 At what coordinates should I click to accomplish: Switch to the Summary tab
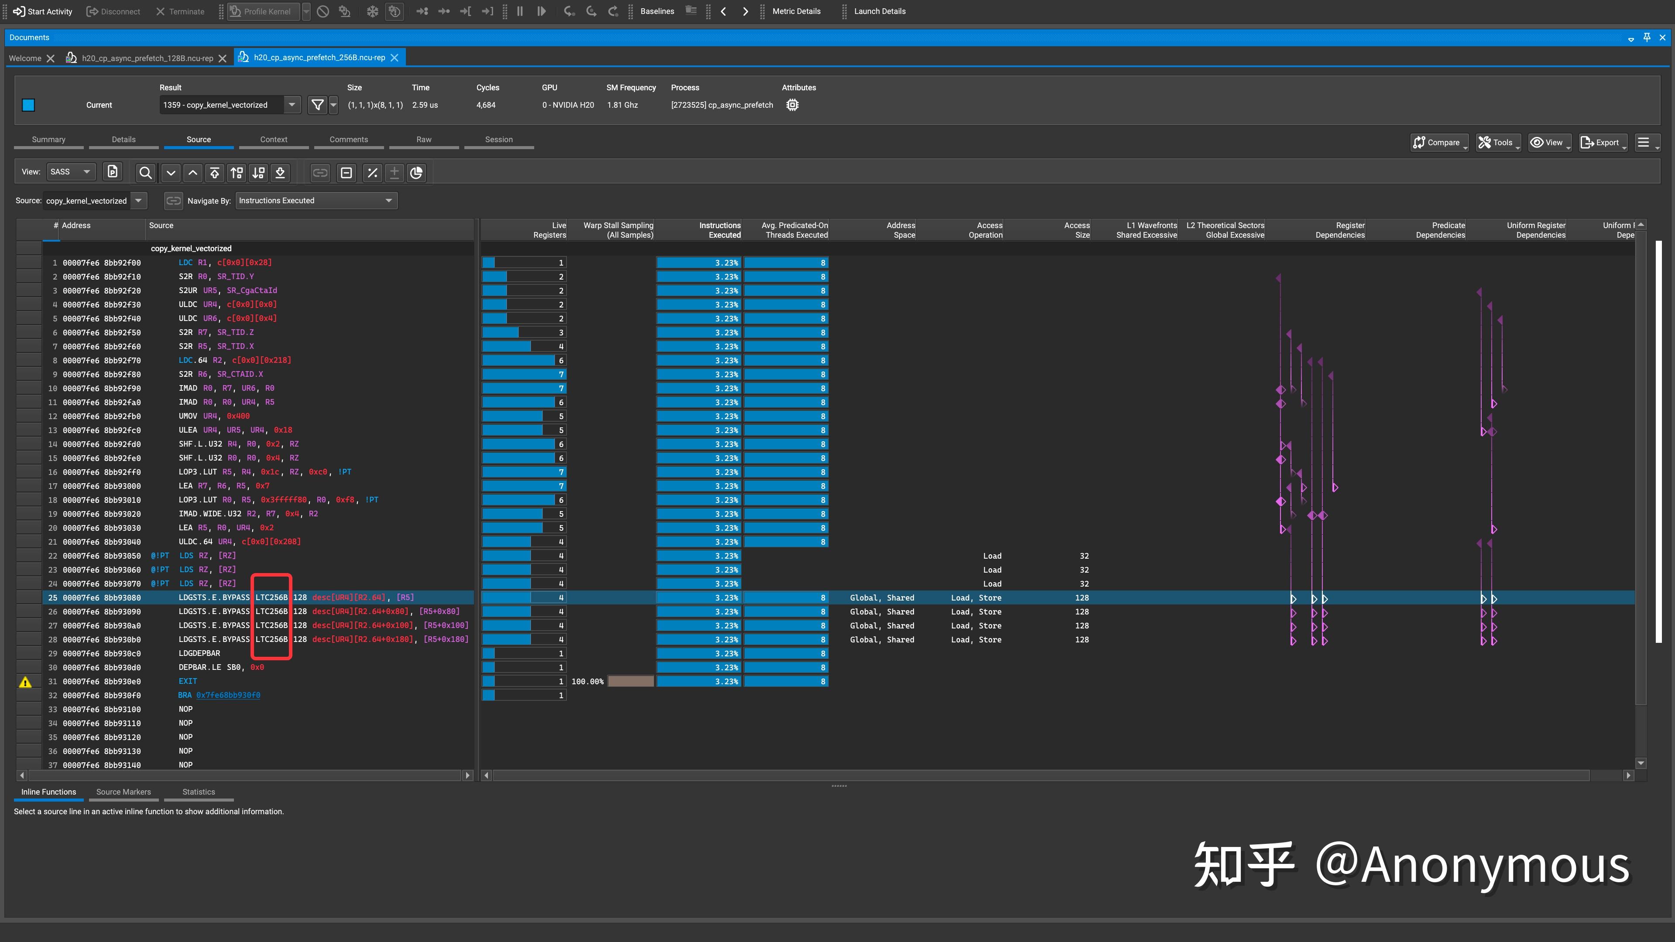(48, 139)
